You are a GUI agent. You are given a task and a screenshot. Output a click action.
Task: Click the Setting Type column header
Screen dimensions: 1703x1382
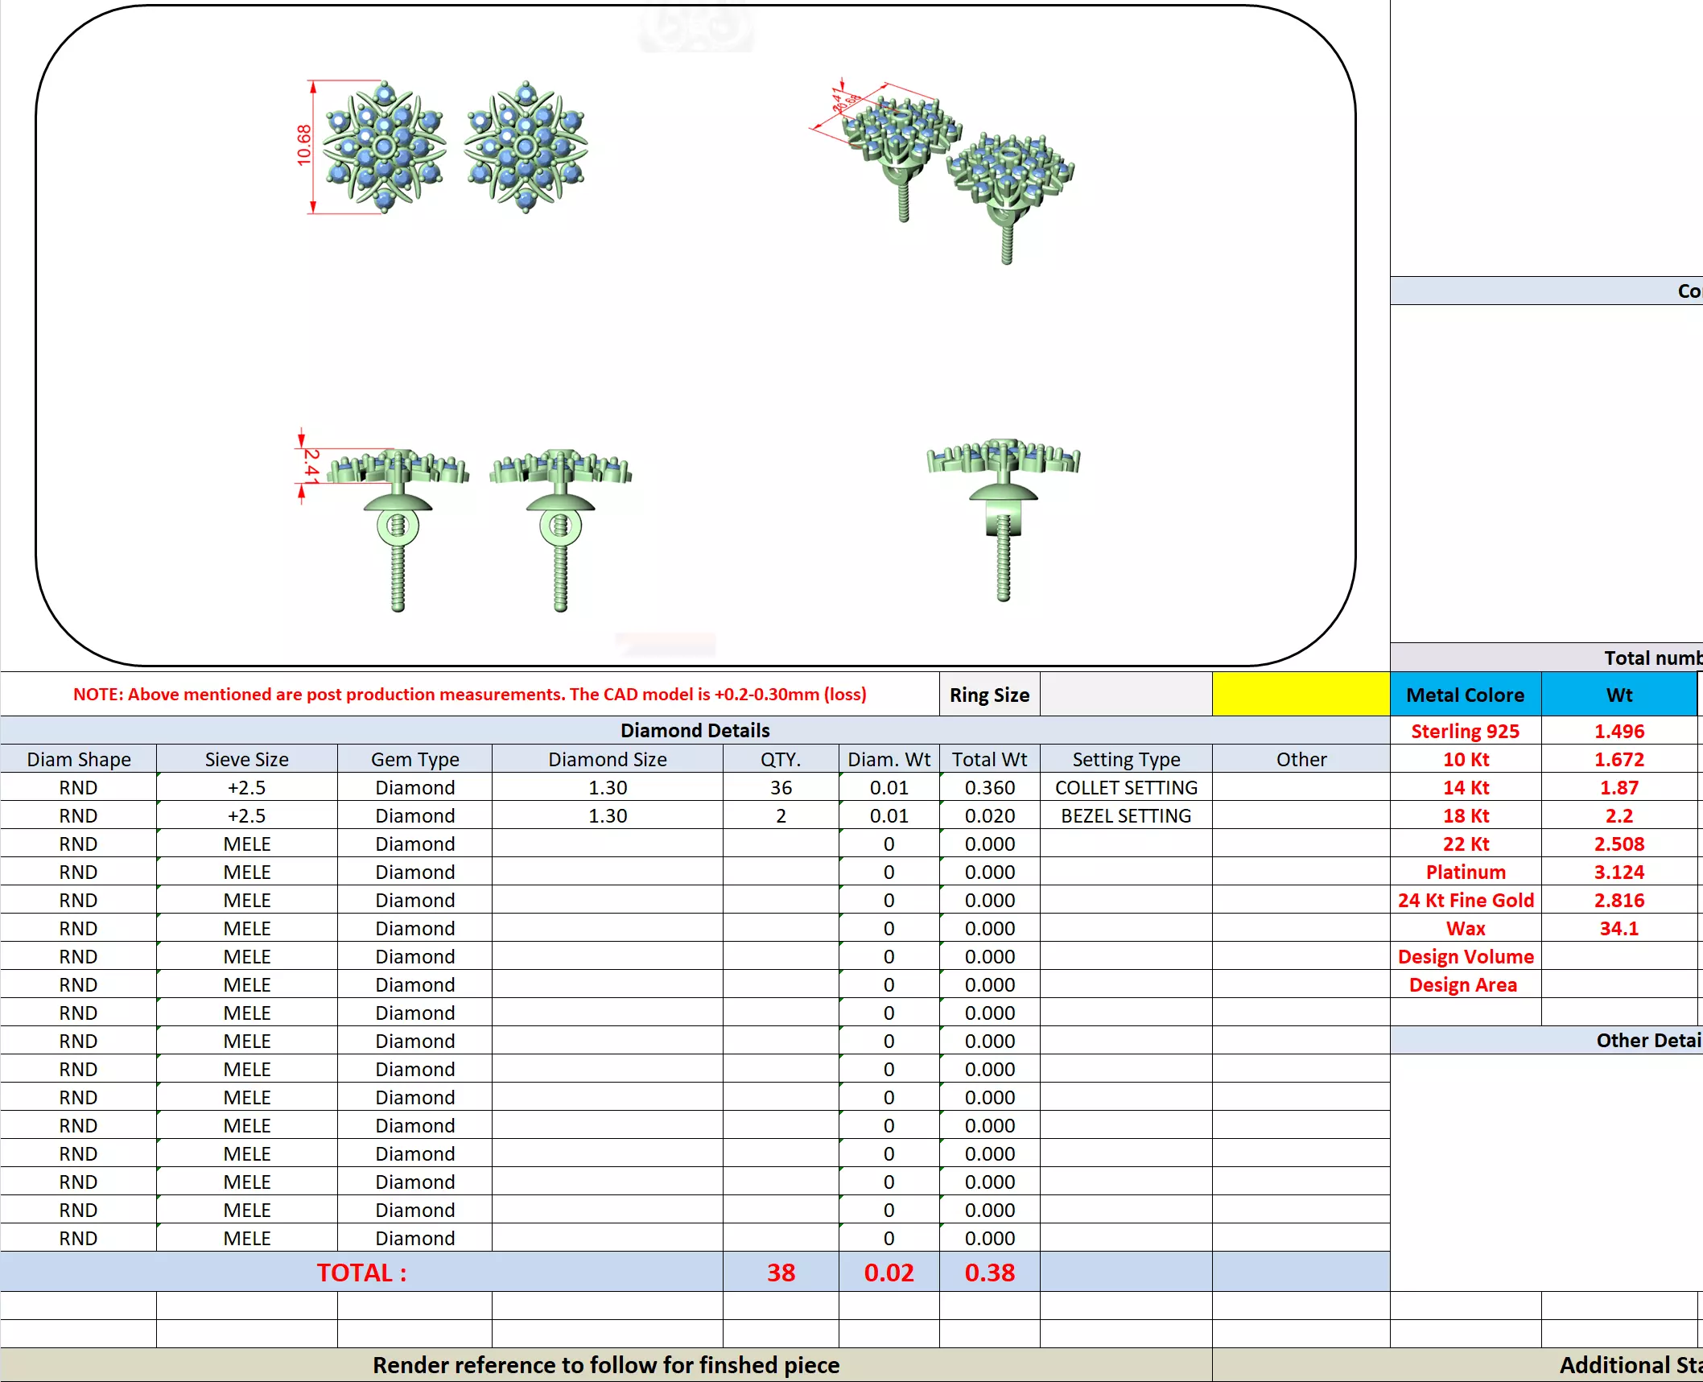click(1125, 759)
